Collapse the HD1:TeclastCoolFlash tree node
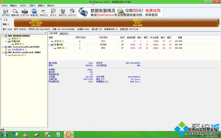221x138 pixels. 3,47
